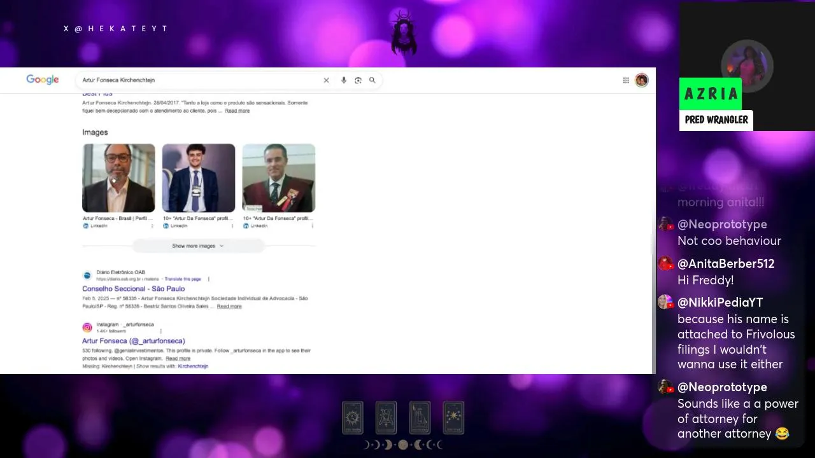Viewport: 815px width, 458px height.
Task: Click the 1.4K+ followers text
Action: (x=111, y=331)
